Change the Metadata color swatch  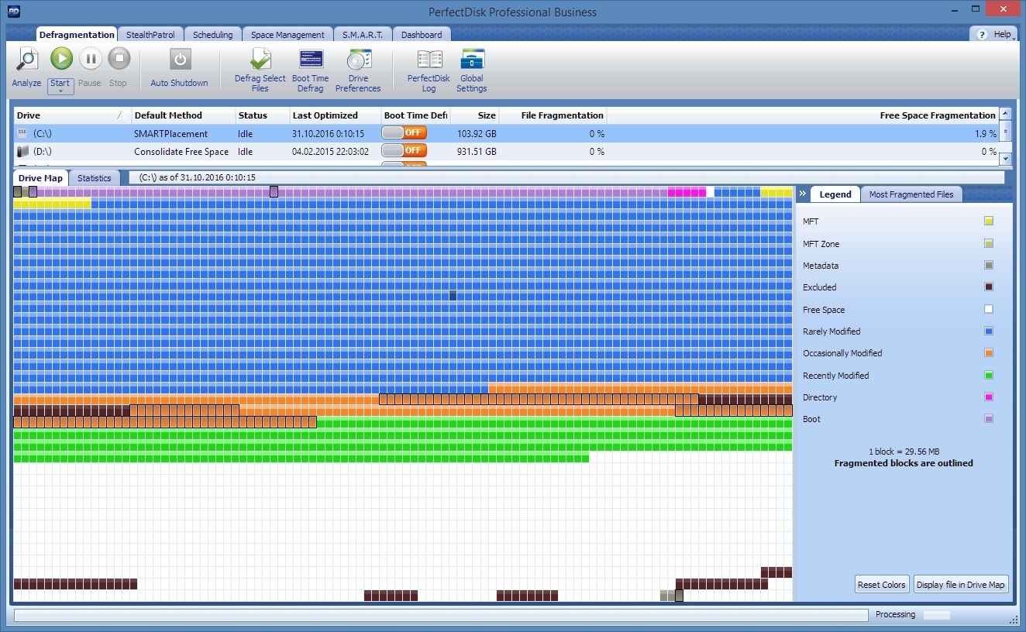click(x=988, y=265)
